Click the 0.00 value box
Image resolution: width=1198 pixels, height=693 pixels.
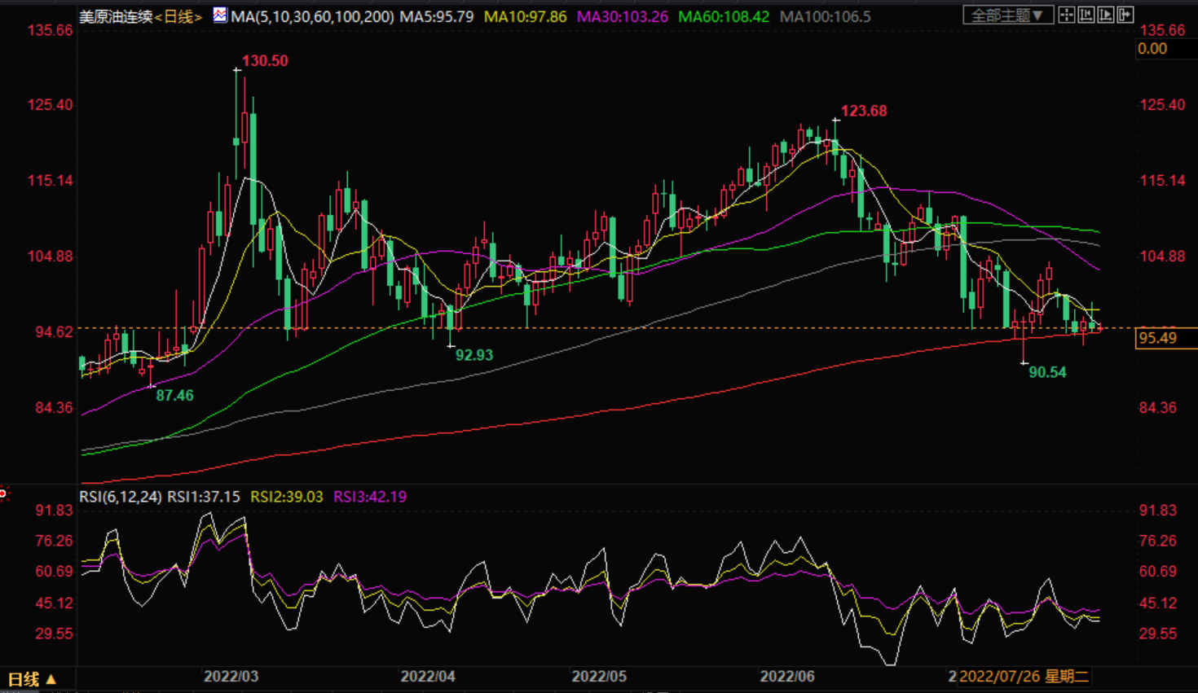(x=1165, y=49)
